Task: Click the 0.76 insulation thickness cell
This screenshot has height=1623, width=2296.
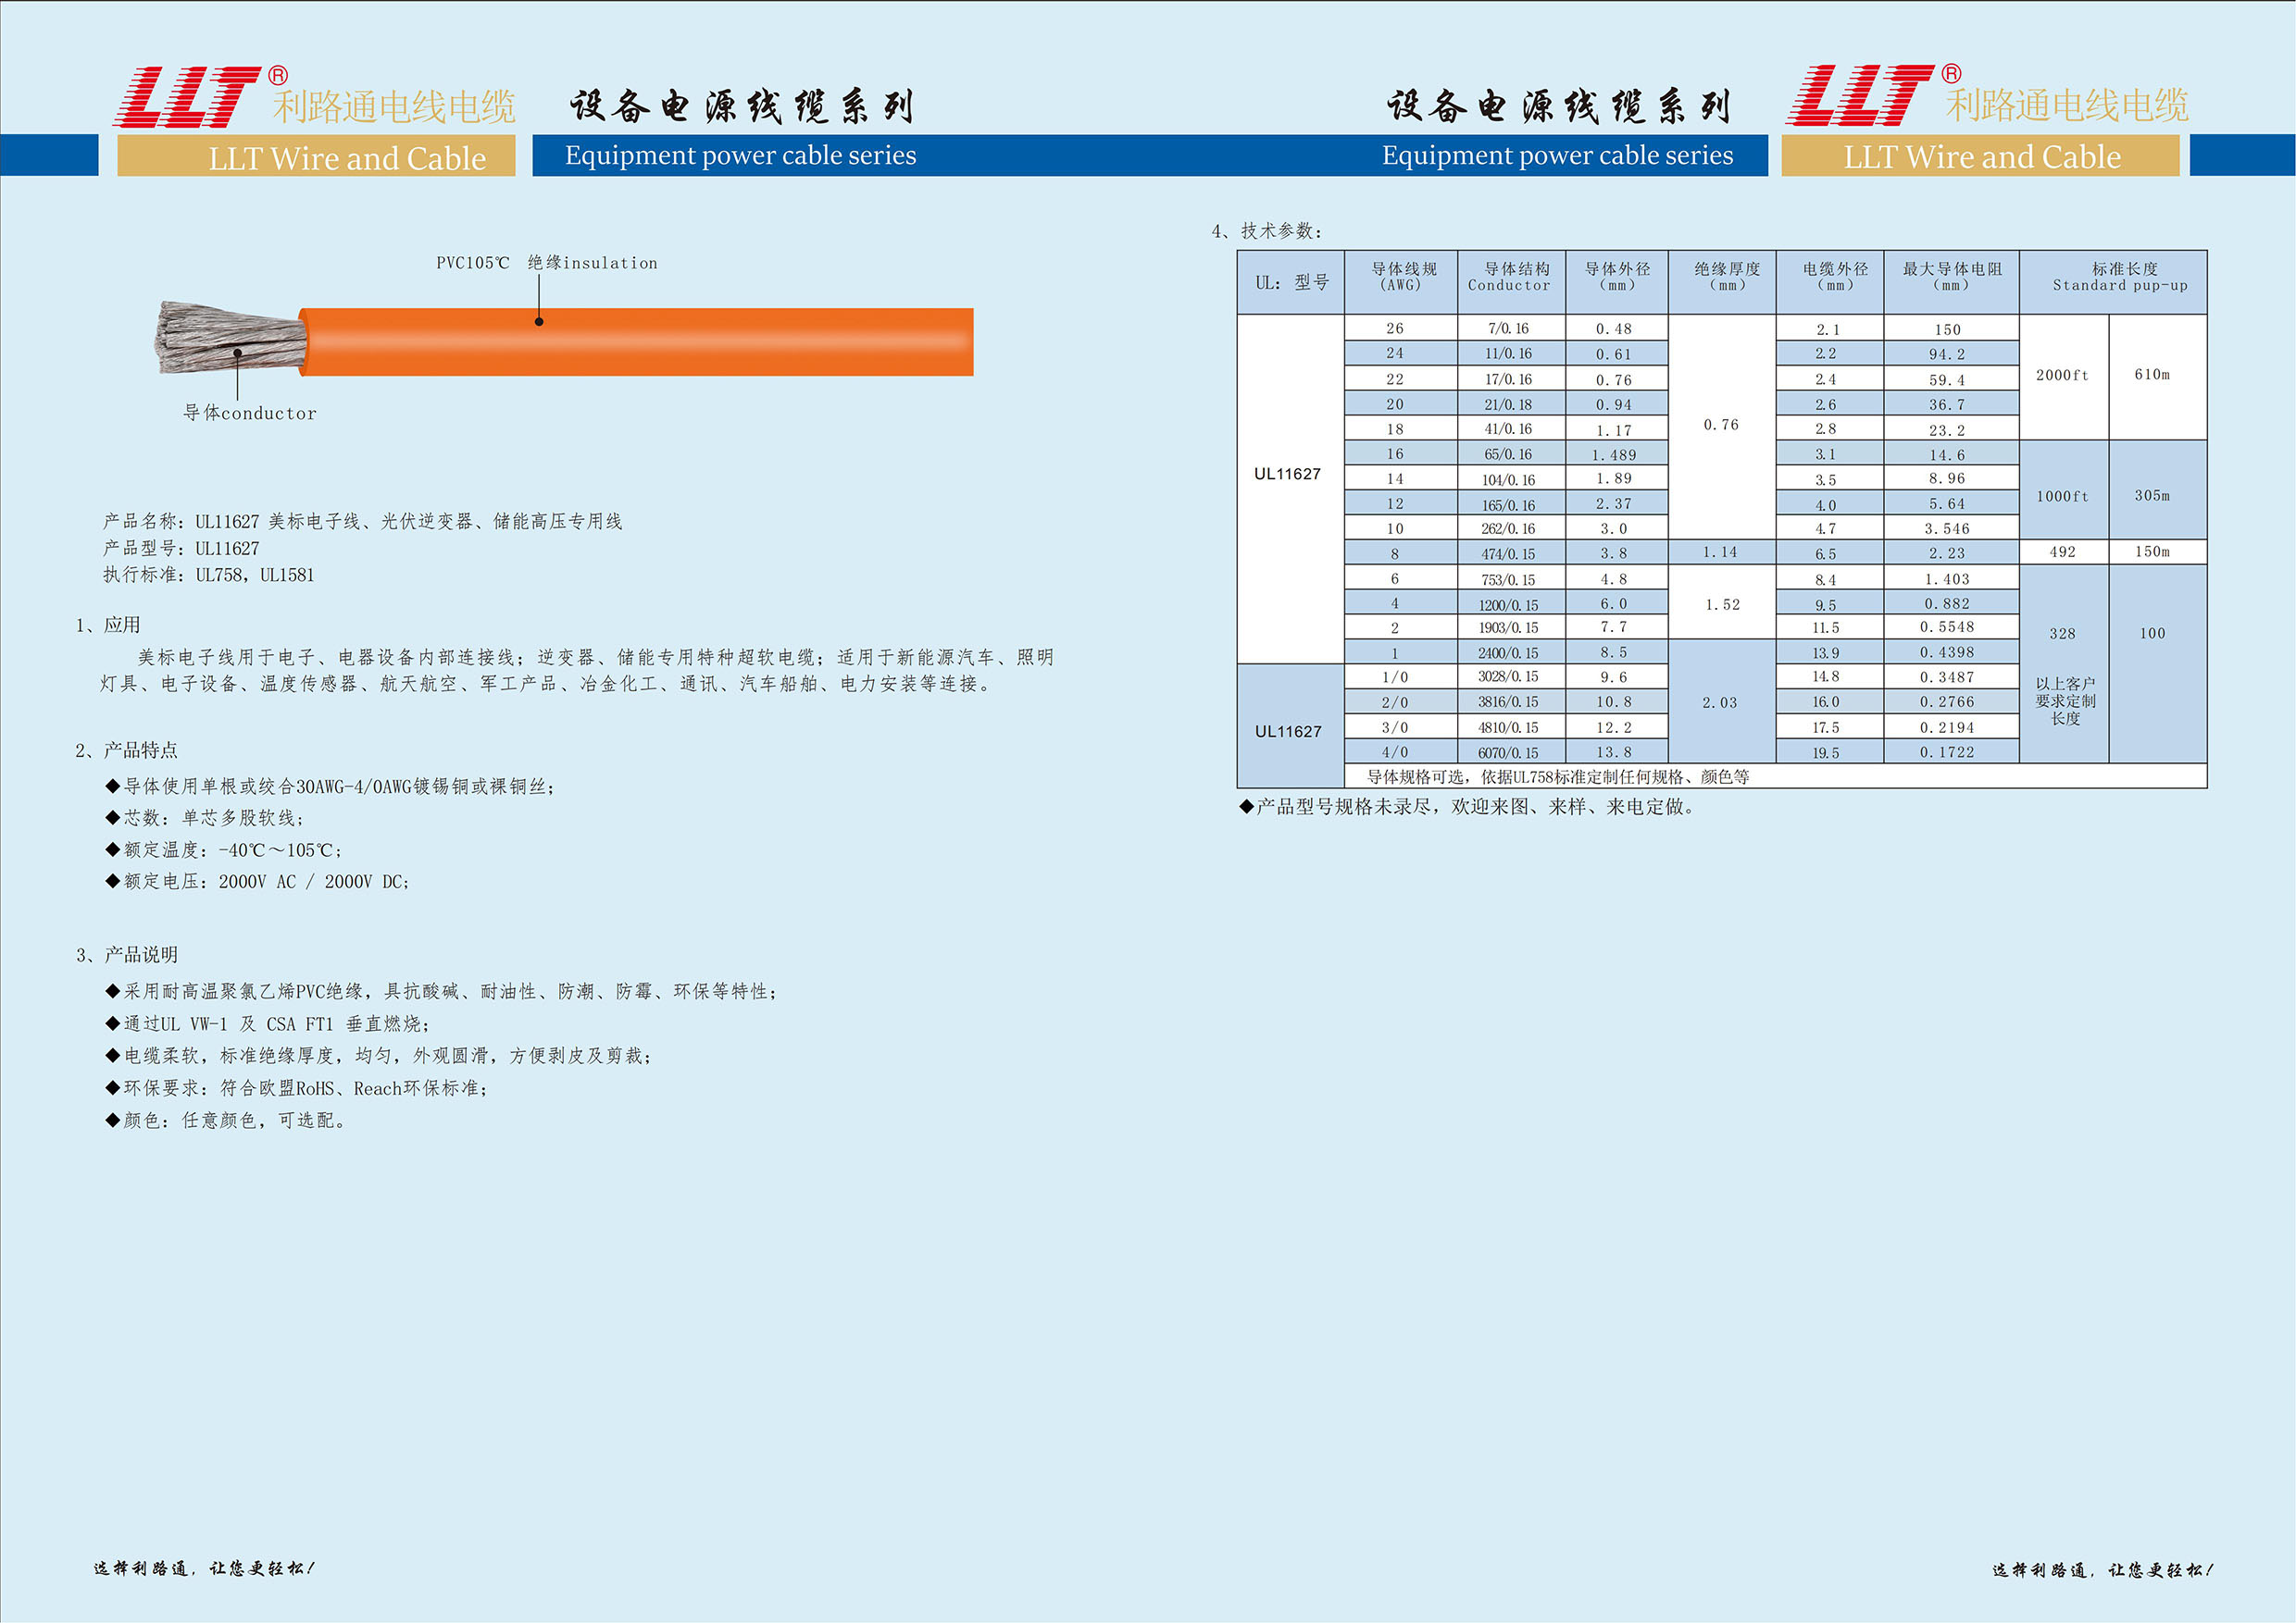Action: click(x=1721, y=425)
